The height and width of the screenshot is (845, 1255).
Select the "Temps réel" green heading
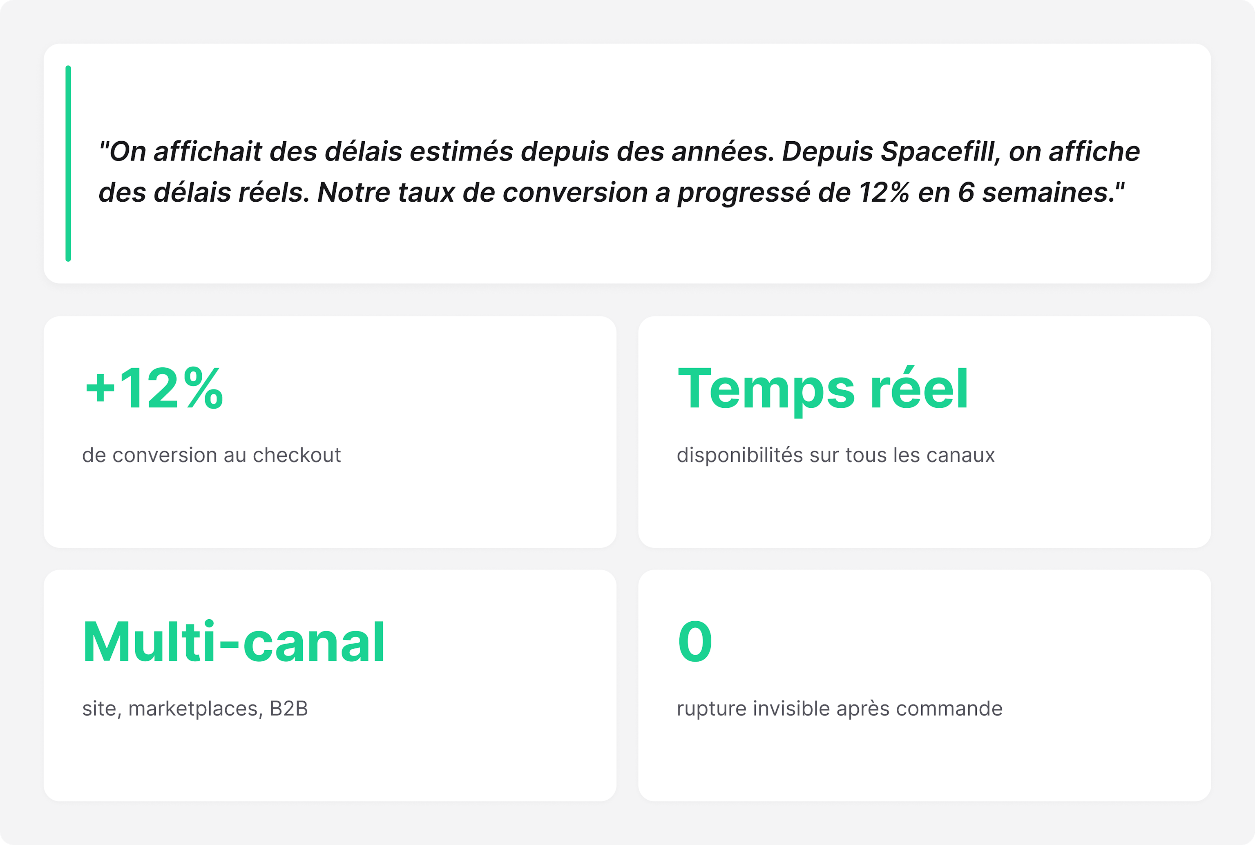tap(823, 389)
